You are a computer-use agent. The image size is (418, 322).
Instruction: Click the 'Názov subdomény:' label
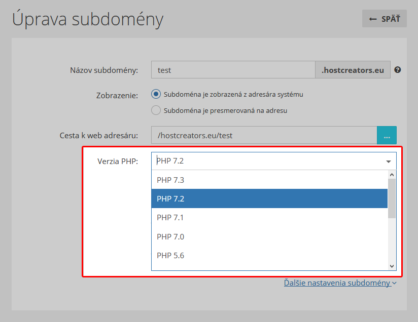(x=104, y=70)
